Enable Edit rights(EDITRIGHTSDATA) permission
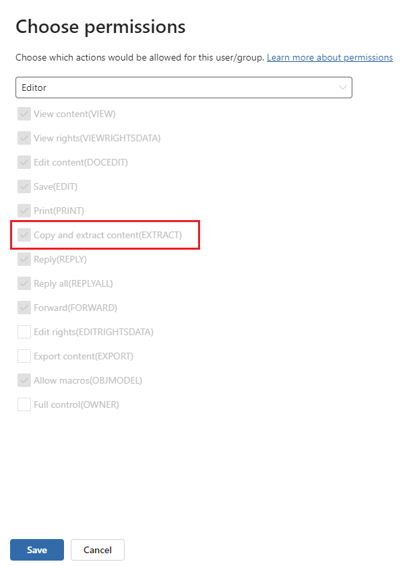The image size is (413, 566). point(24,332)
